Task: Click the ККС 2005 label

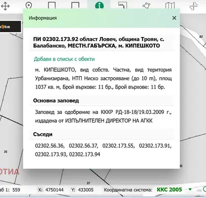Action: click(169, 190)
